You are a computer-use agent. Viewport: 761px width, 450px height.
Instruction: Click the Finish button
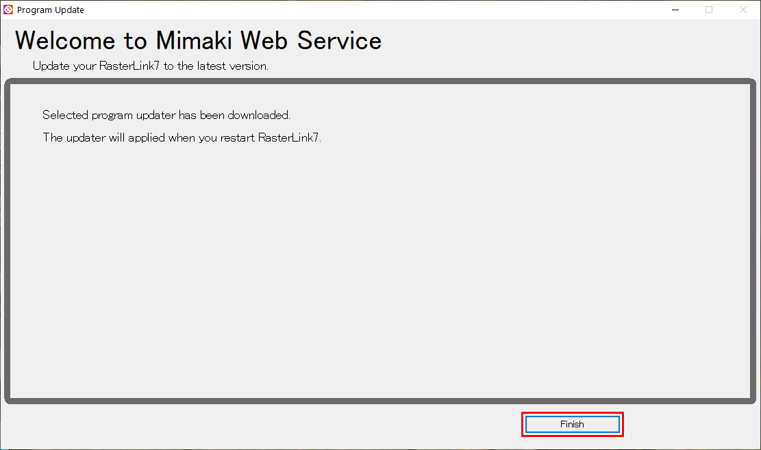[572, 424]
